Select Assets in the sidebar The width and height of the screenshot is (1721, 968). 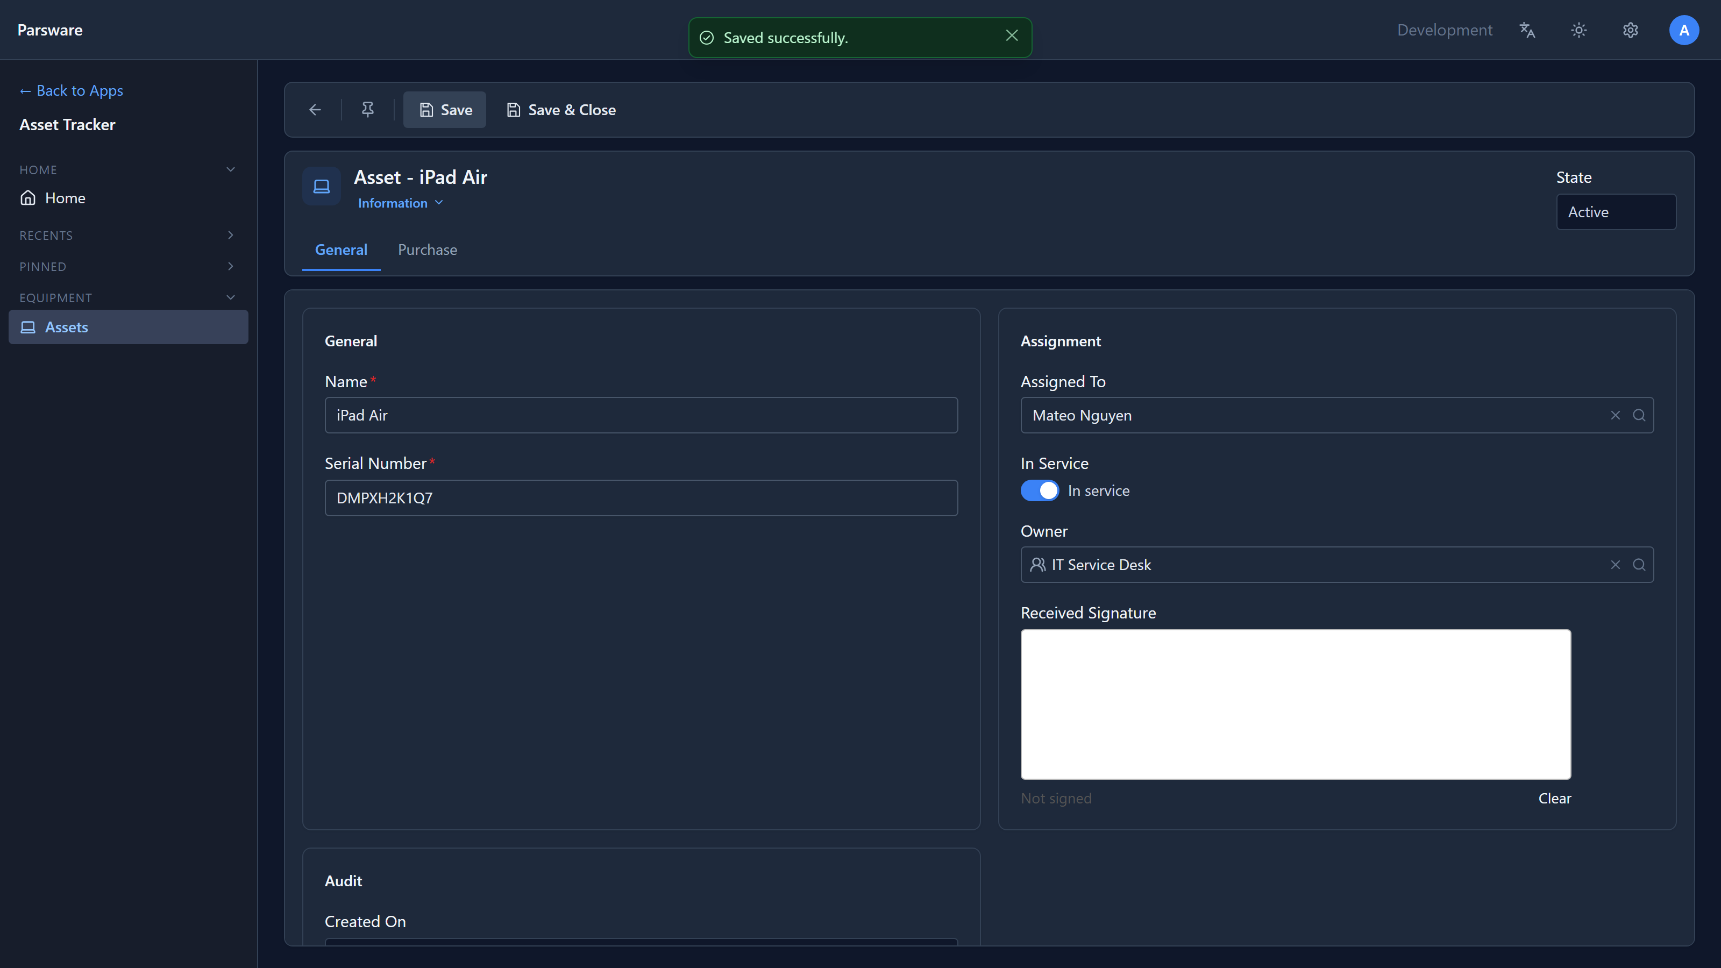pyautogui.click(x=129, y=328)
